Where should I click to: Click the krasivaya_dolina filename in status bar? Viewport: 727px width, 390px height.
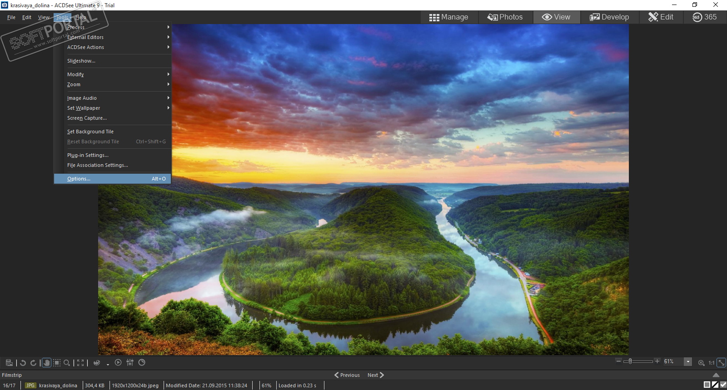[x=58, y=385]
